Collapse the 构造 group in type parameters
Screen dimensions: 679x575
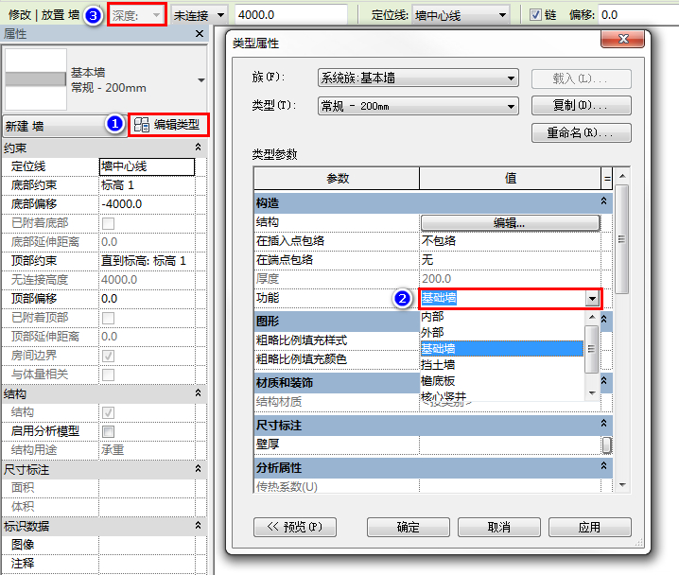point(603,201)
